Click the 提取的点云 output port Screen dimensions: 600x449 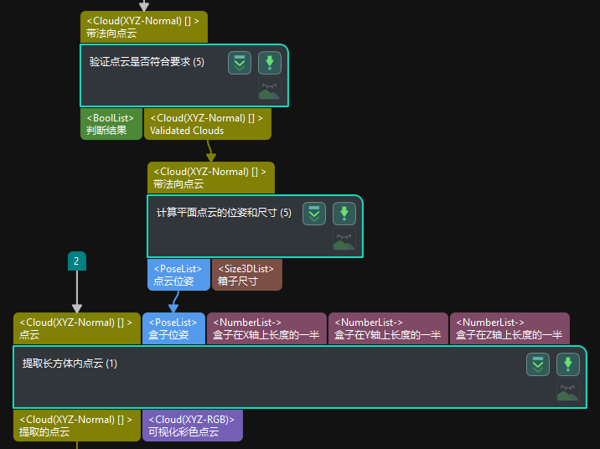pyautogui.click(x=77, y=426)
